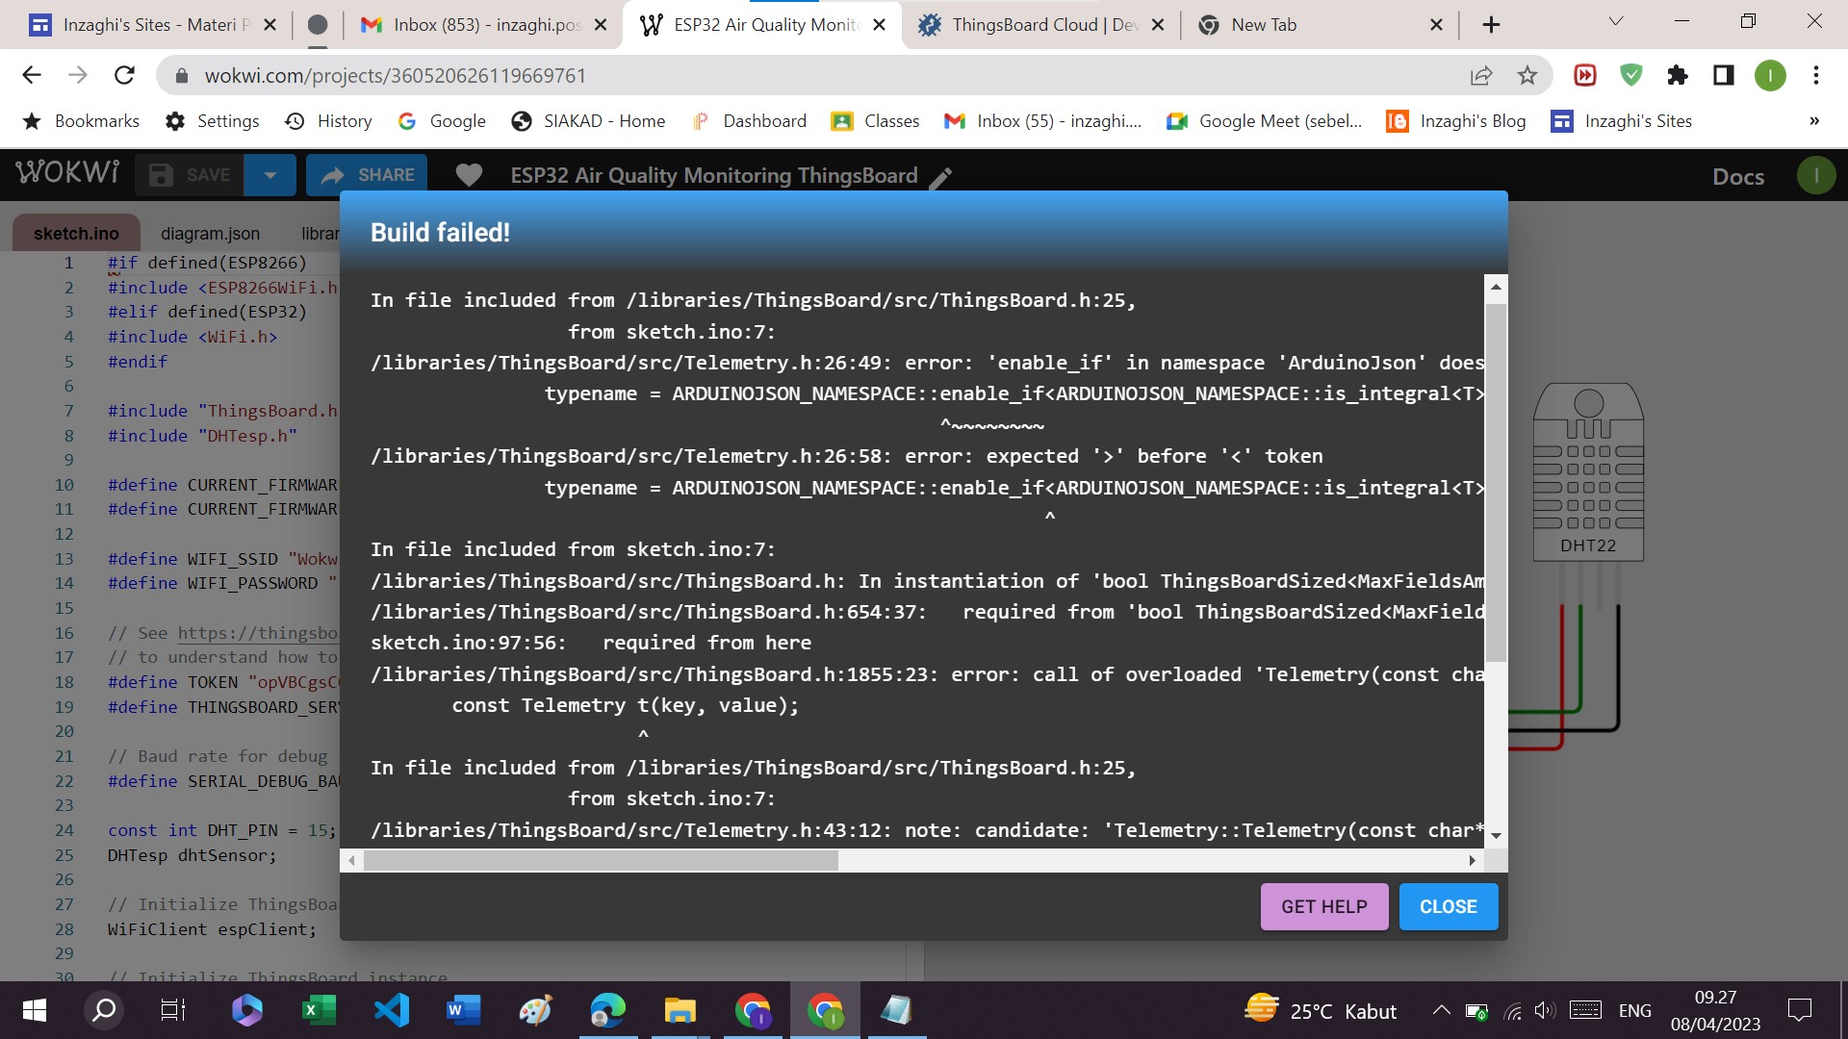Open Windows taskbar search

(x=103, y=1010)
